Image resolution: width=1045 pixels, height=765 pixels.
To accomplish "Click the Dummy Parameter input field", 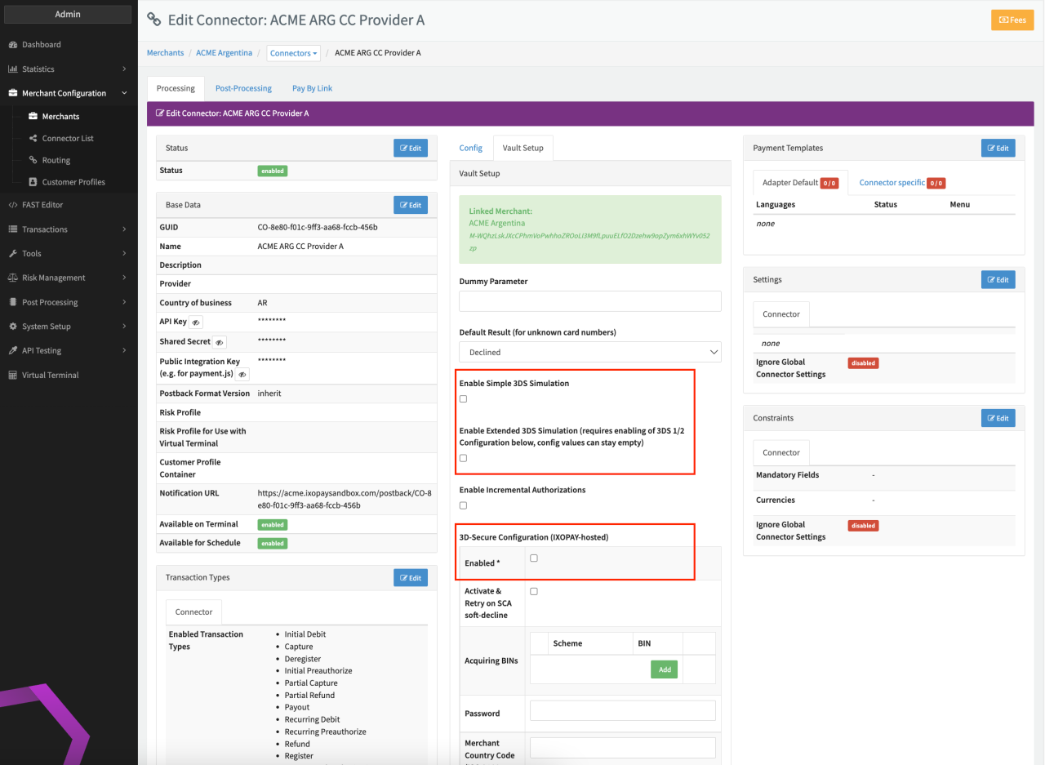I will (x=589, y=301).
